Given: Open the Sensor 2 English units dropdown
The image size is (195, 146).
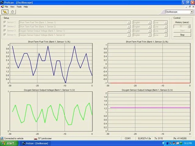Looking at the screenshot, I should click(142, 26).
